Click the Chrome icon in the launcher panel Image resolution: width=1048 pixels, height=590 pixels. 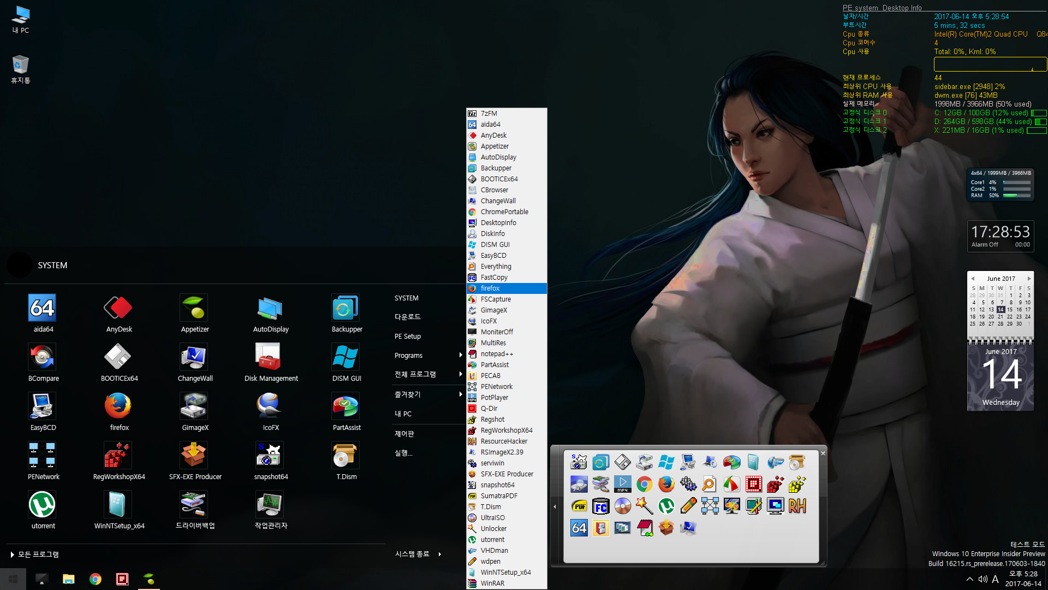pyautogui.click(x=644, y=484)
